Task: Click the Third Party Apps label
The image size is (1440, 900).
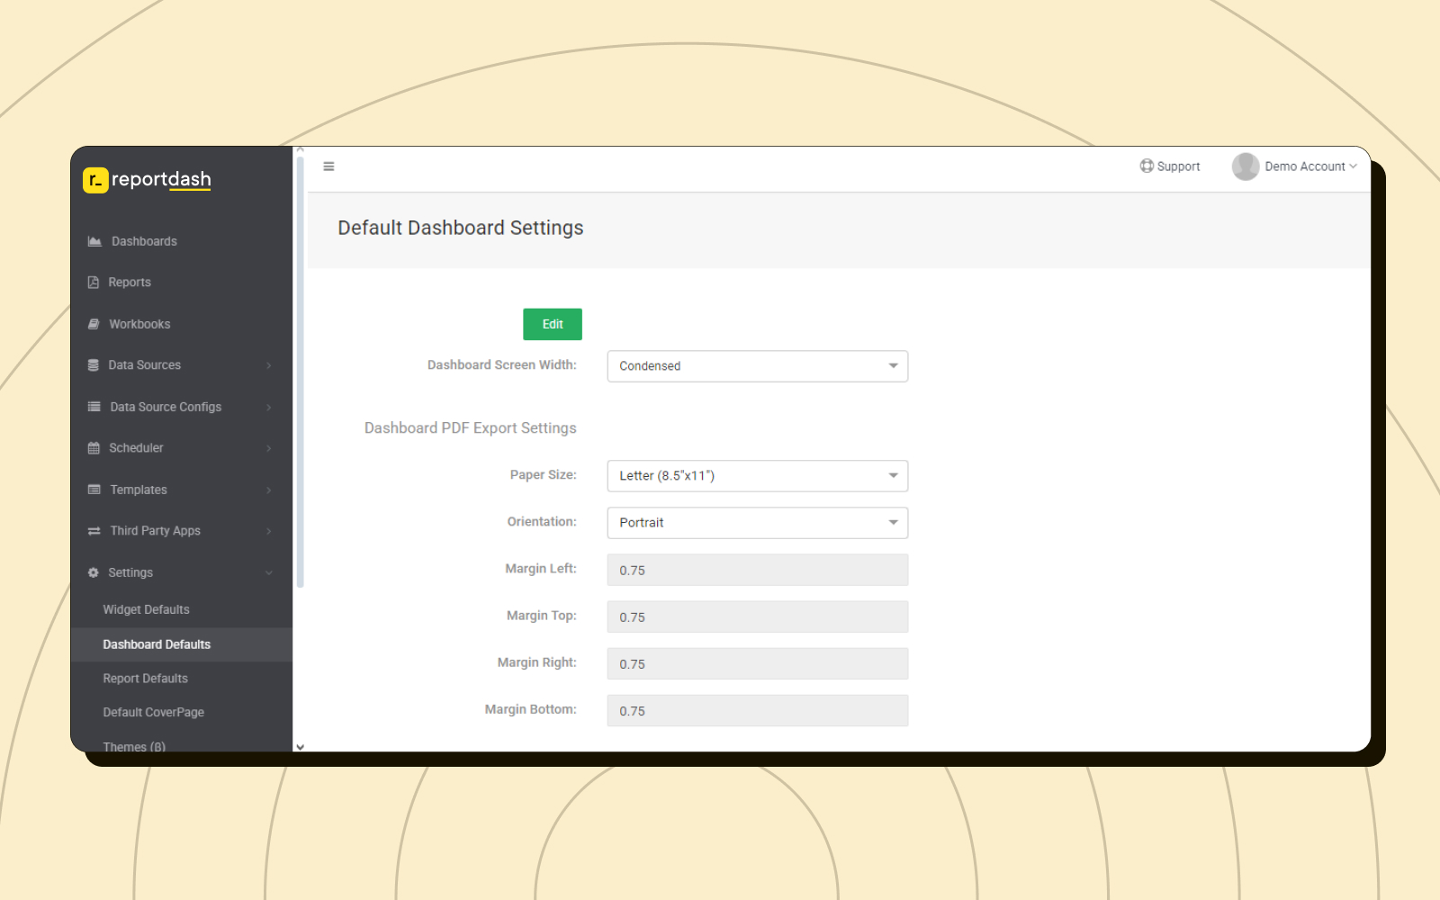Action: [x=156, y=531]
